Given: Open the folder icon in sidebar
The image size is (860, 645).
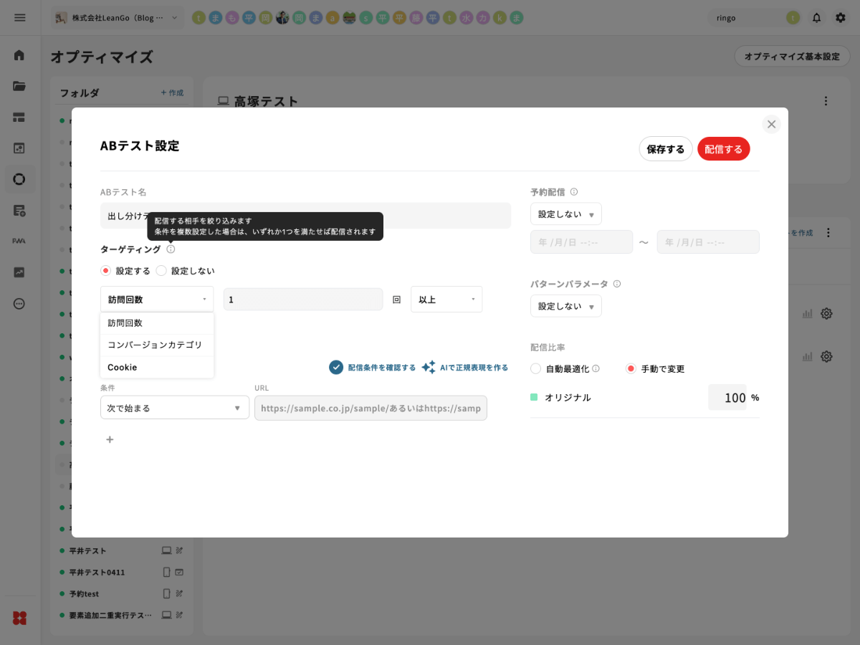Looking at the screenshot, I should pyautogui.click(x=19, y=86).
